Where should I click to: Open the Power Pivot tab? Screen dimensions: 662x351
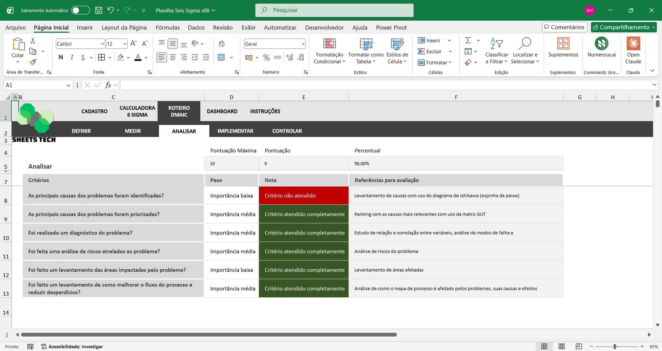point(391,28)
